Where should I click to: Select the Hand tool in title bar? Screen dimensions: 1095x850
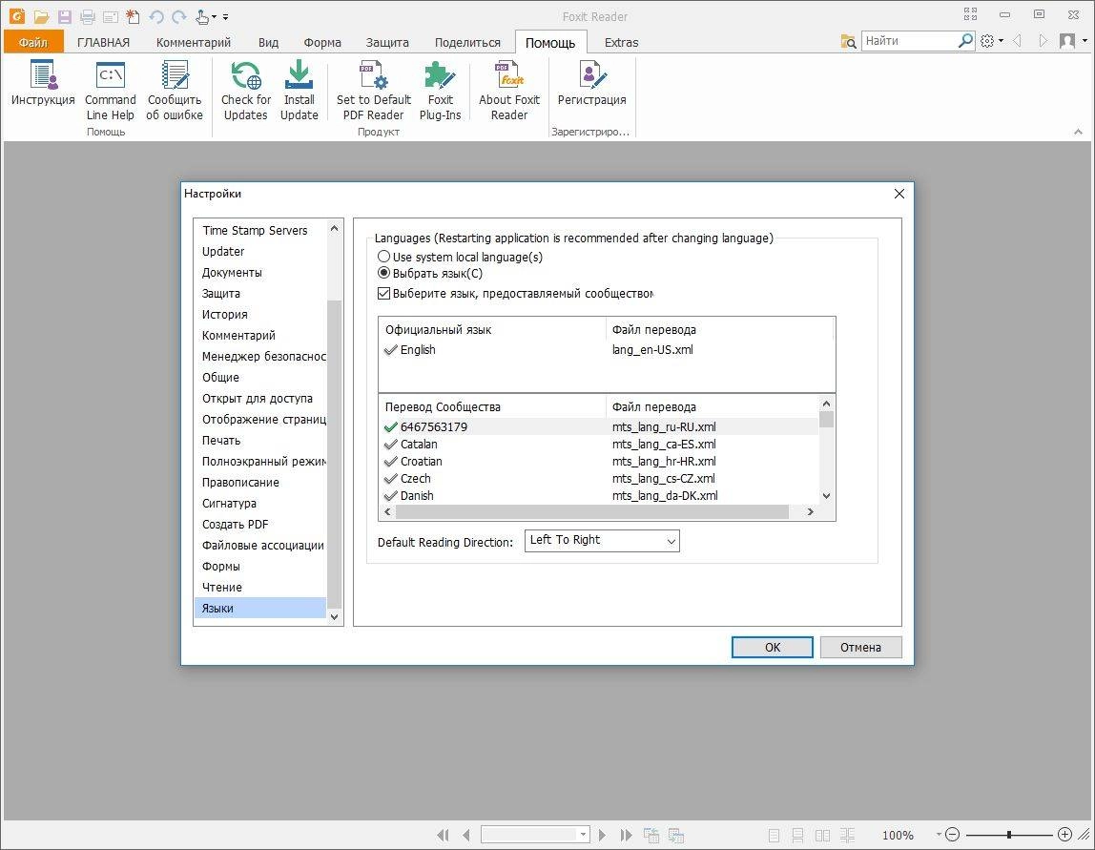202,17
